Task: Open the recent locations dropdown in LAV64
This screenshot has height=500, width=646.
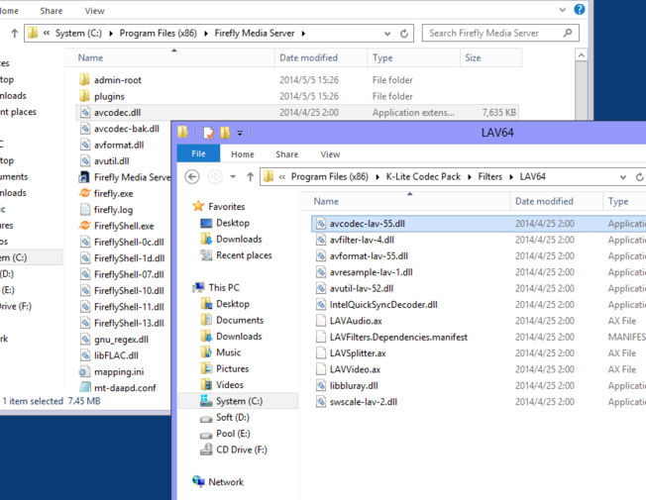Action: (x=231, y=177)
